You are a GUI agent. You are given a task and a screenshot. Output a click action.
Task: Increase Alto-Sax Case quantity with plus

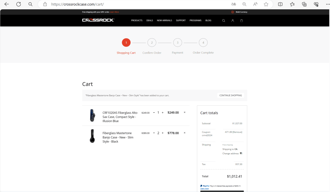163,113
